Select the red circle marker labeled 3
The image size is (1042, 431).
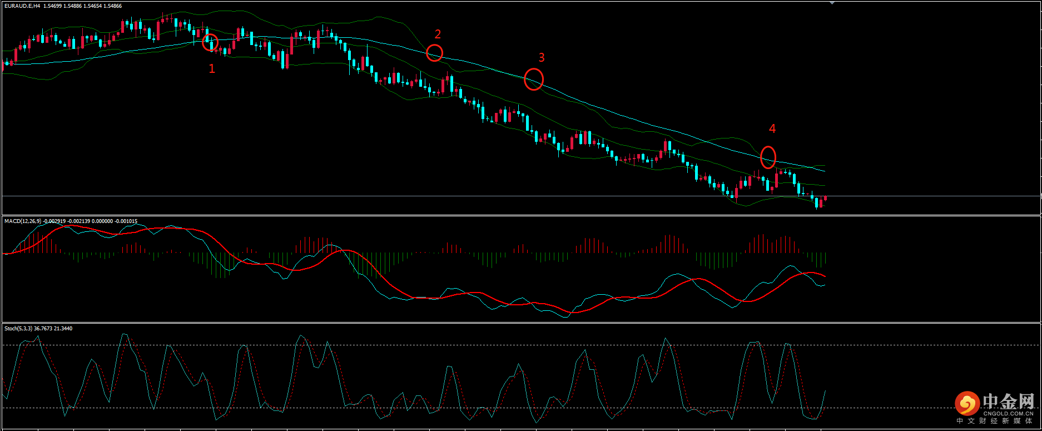click(x=534, y=79)
